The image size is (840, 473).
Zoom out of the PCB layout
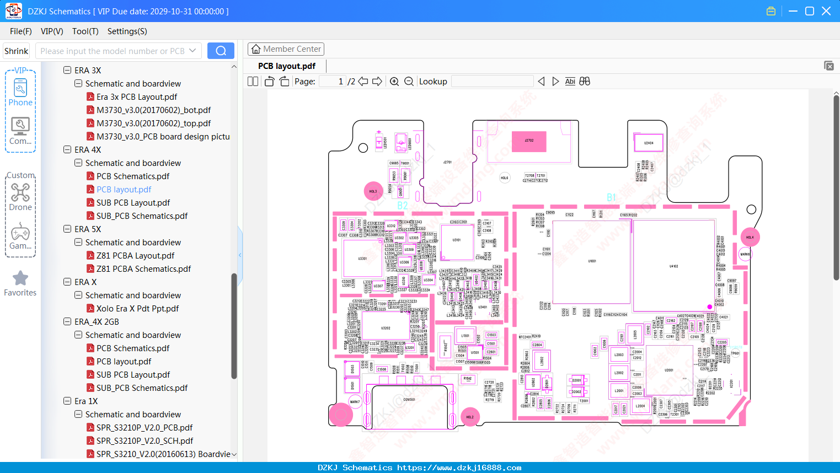click(409, 82)
